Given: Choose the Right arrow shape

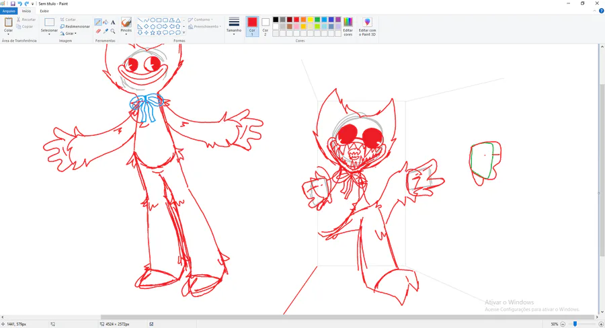Looking at the screenshot, I should point(165,26).
